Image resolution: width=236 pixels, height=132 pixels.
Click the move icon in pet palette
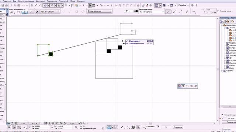coord(183,86)
